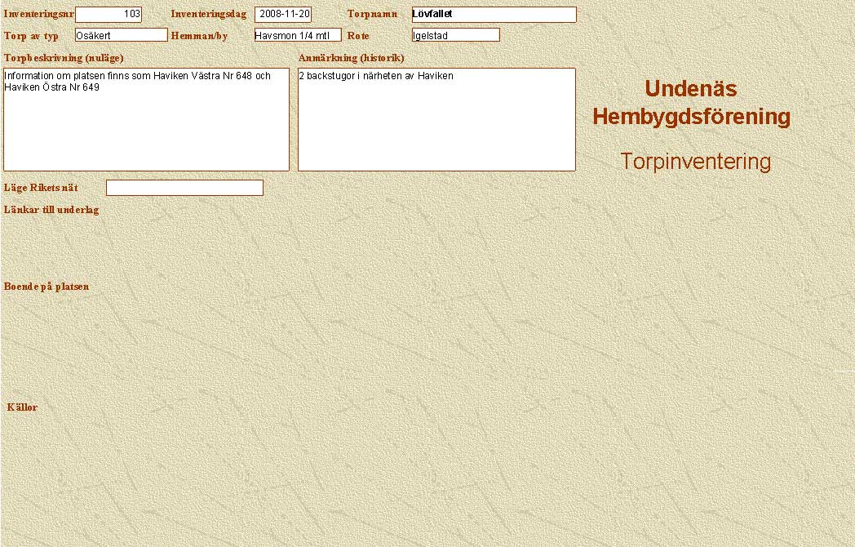Click the Anmärkning (historik) label

(x=352, y=58)
